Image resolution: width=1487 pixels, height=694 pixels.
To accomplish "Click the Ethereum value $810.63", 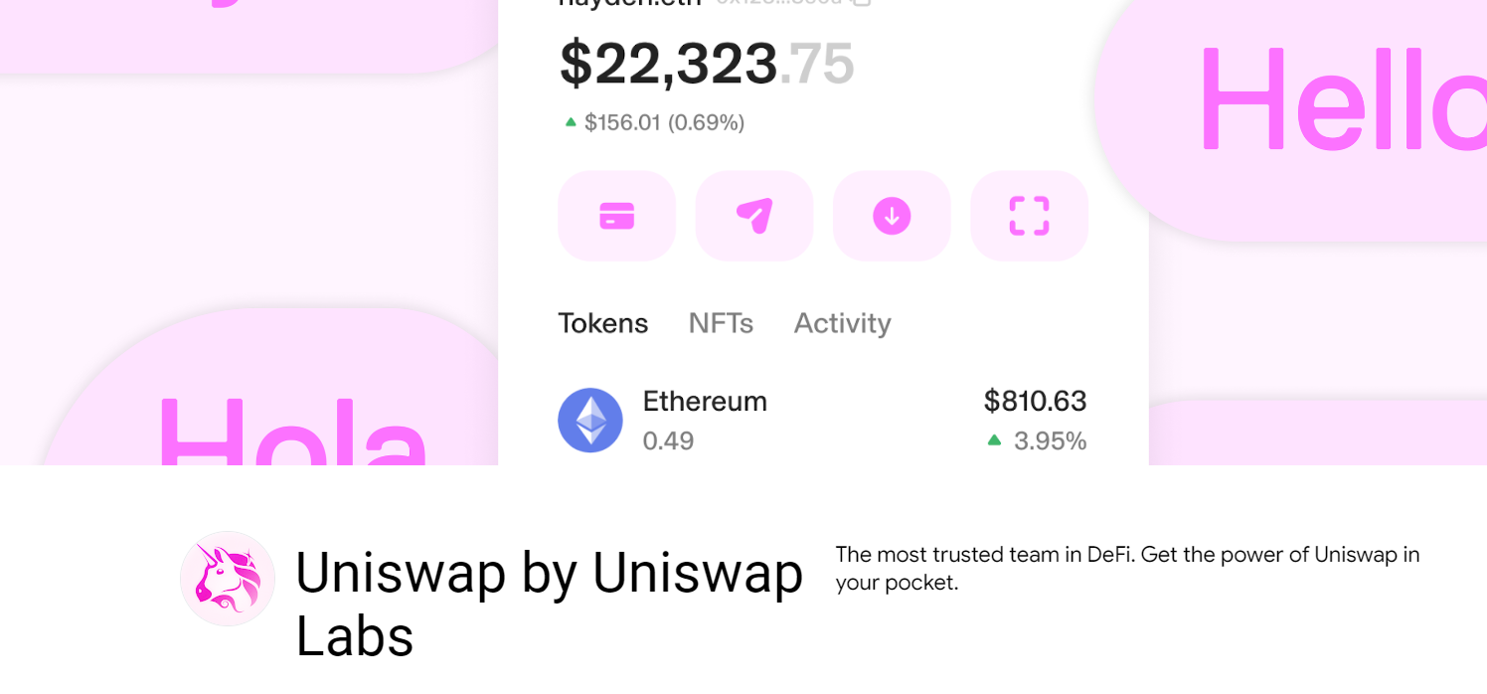I will click(1035, 402).
